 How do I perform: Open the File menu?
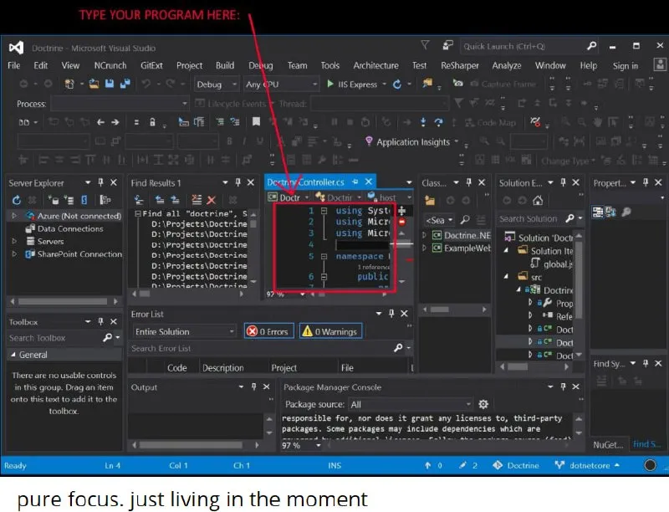(13, 66)
